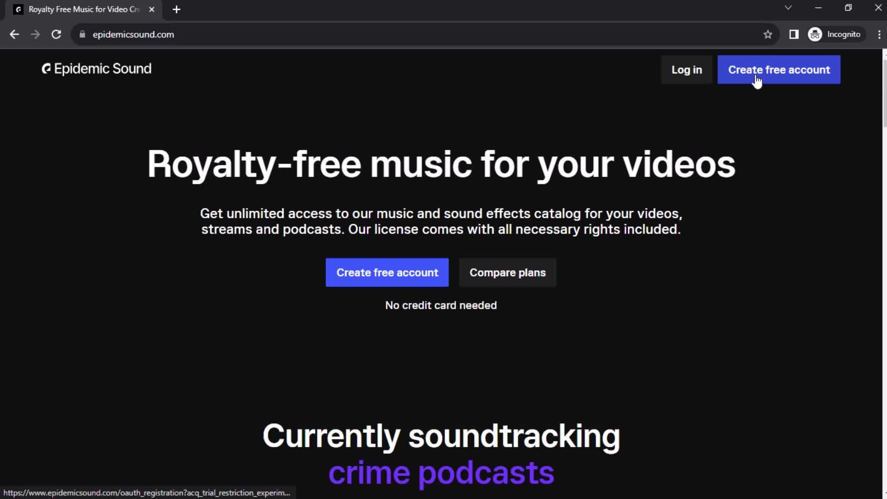Image resolution: width=887 pixels, height=499 pixels.
Task: Click the bookmark star icon
Action: pos(768,35)
